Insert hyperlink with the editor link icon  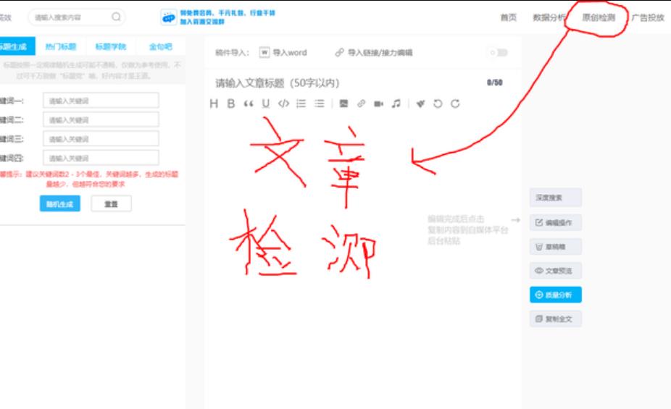(361, 104)
